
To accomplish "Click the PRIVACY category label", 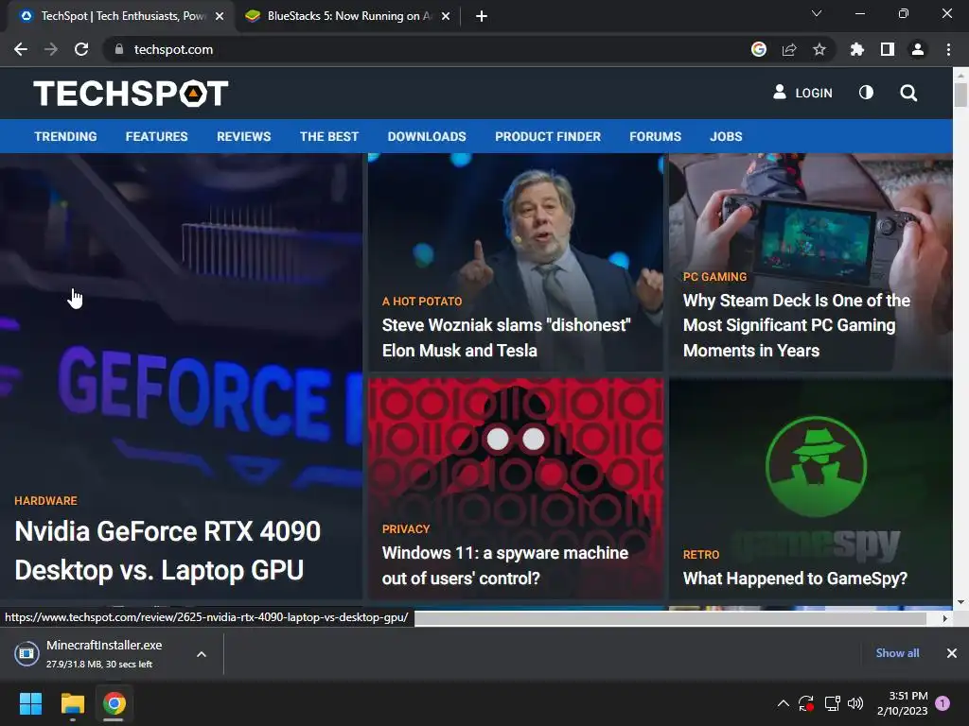I will point(406,529).
